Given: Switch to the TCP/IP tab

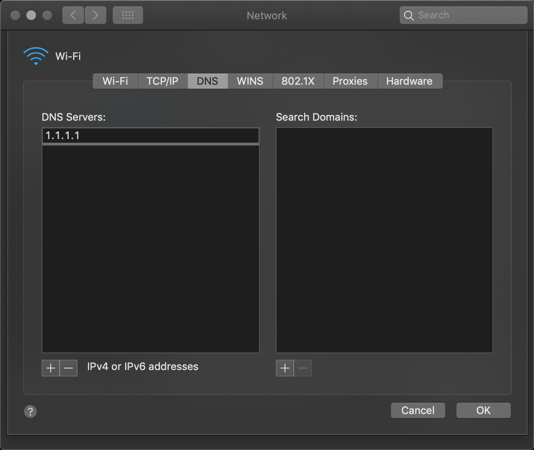Looking at the screenshot, I should (162, 81).
